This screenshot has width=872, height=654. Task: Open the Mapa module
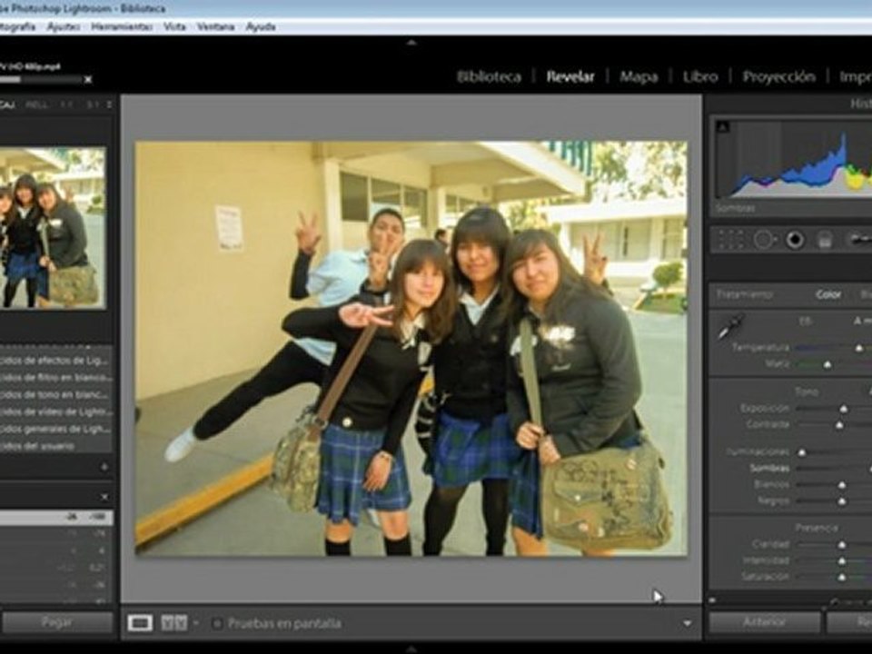[639, 76]
